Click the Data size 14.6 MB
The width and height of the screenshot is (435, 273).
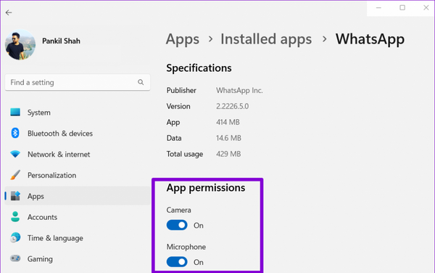pyautogui.click(x=228, y=138)
